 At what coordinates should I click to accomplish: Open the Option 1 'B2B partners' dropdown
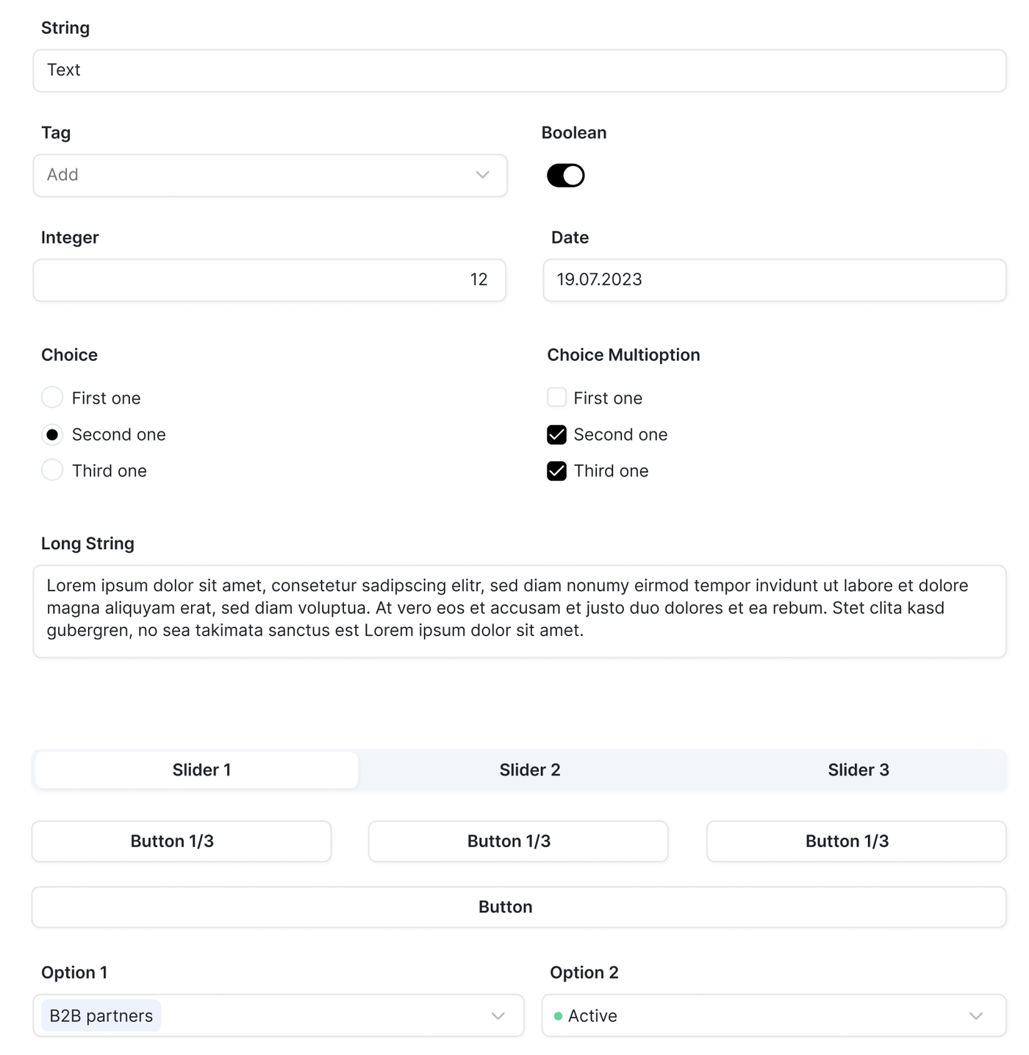click(x=294, y=1016)
